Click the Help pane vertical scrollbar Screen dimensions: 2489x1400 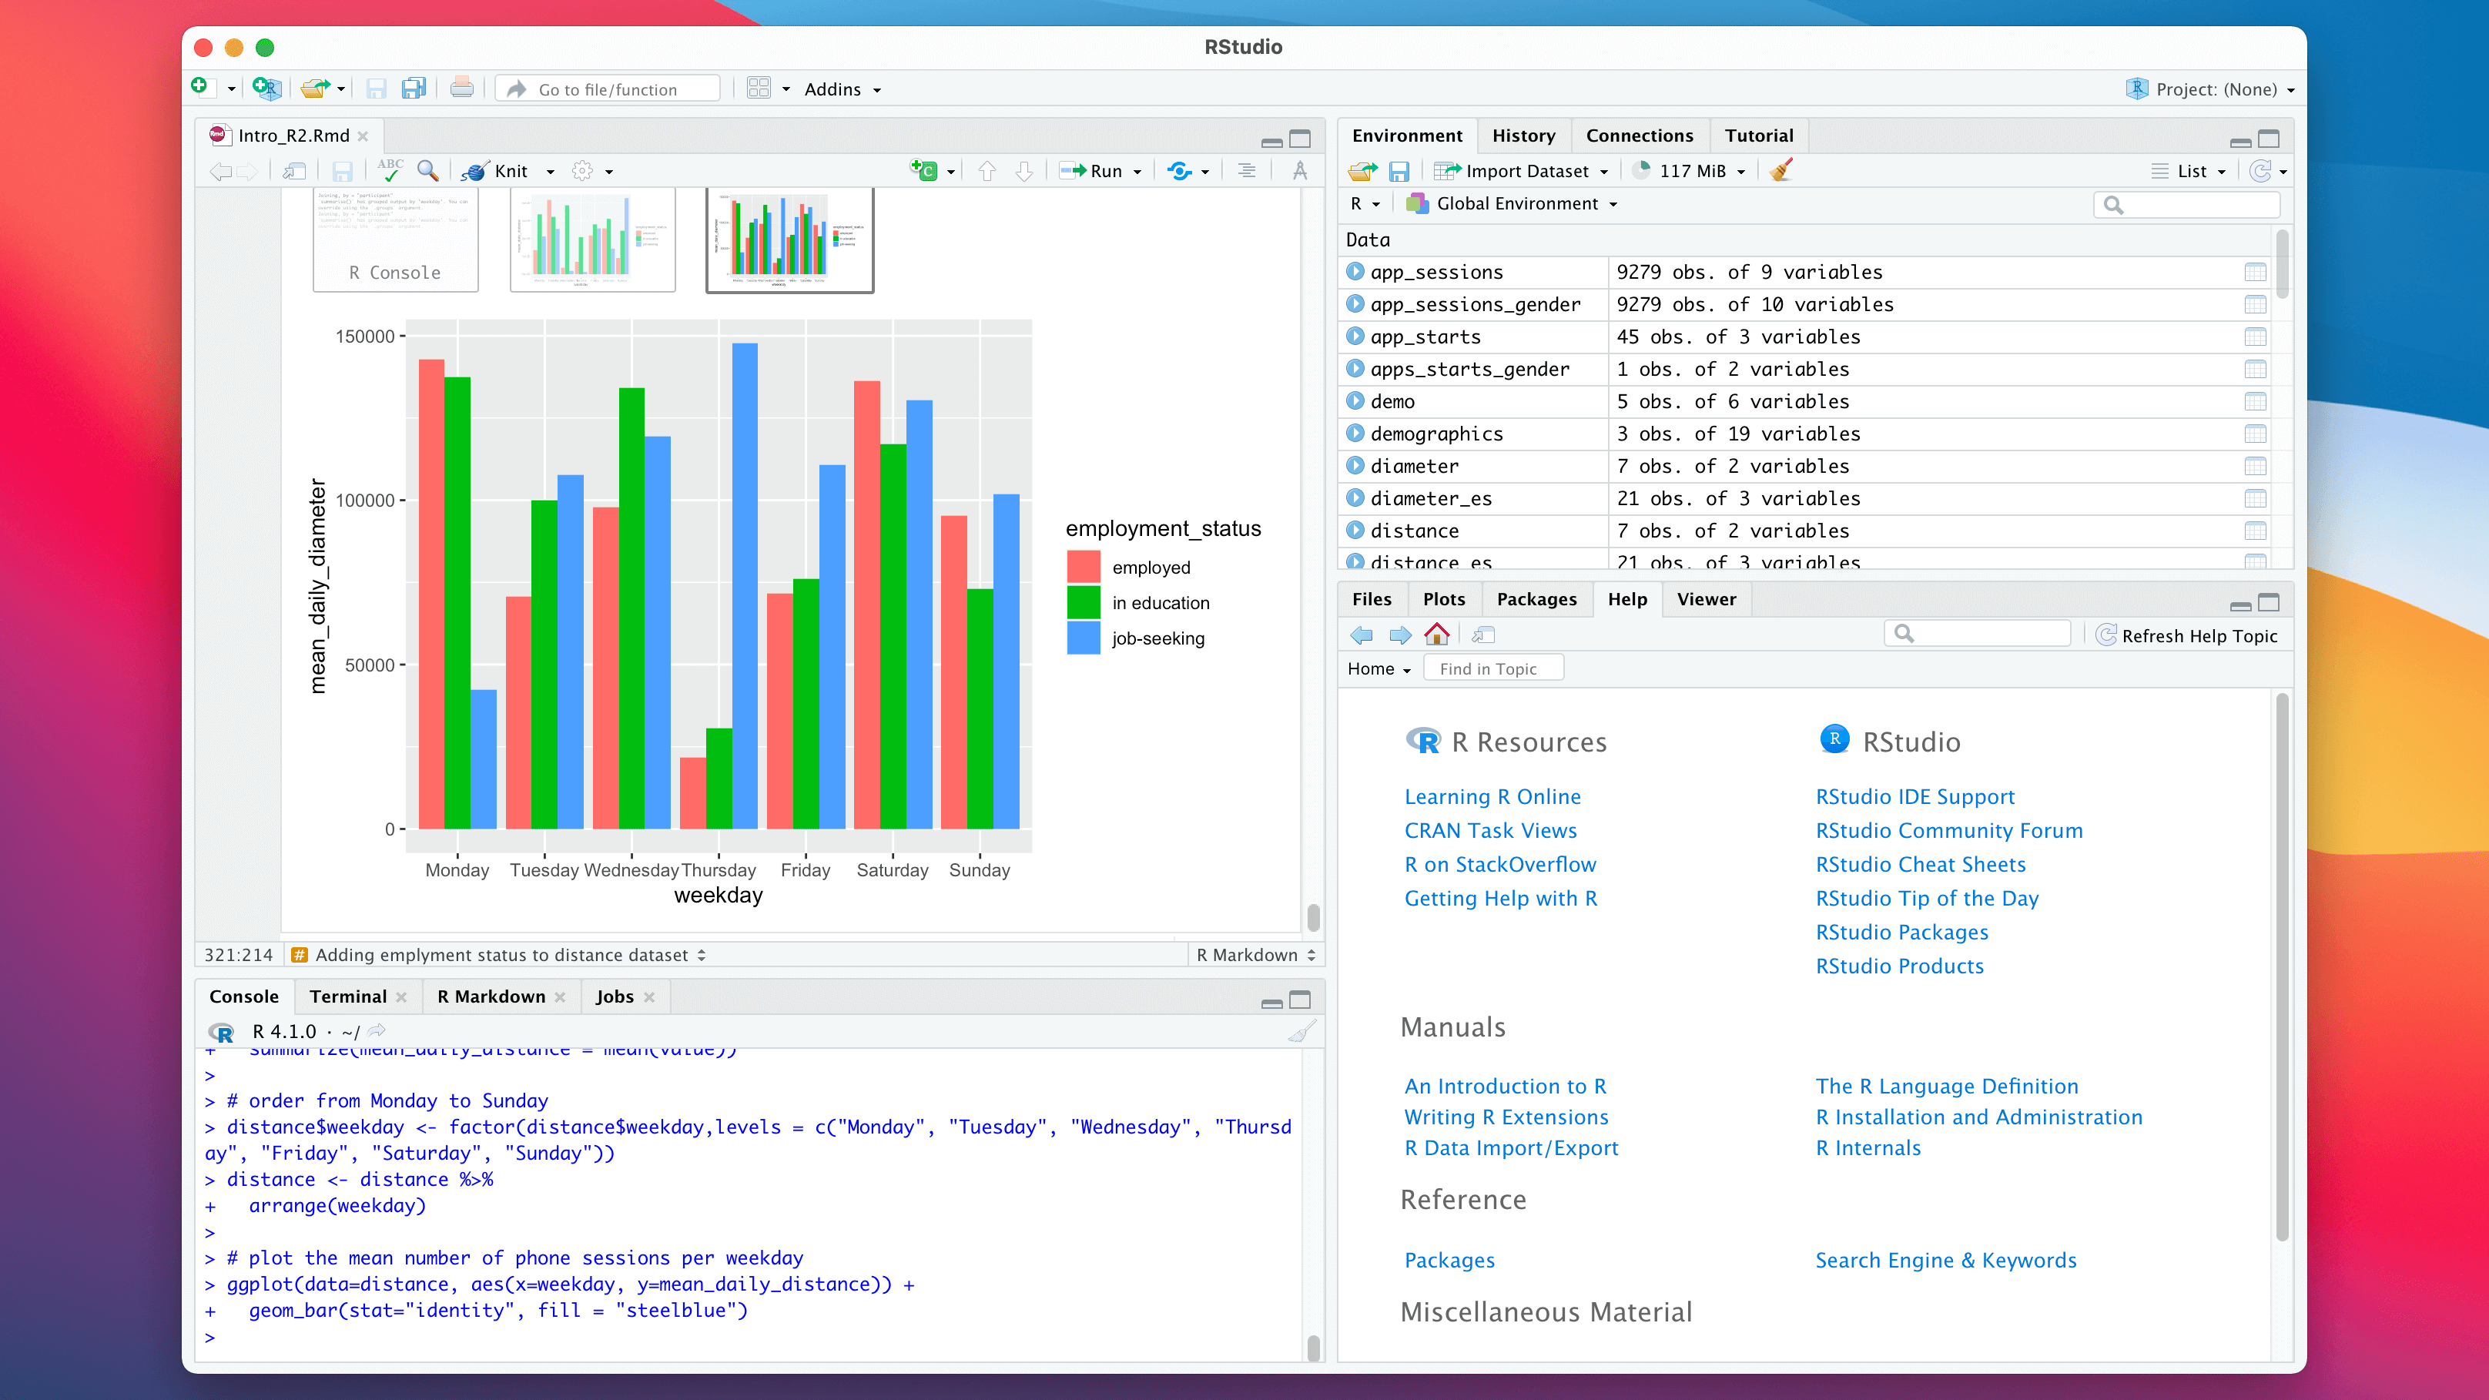[x=2281, y=966]
